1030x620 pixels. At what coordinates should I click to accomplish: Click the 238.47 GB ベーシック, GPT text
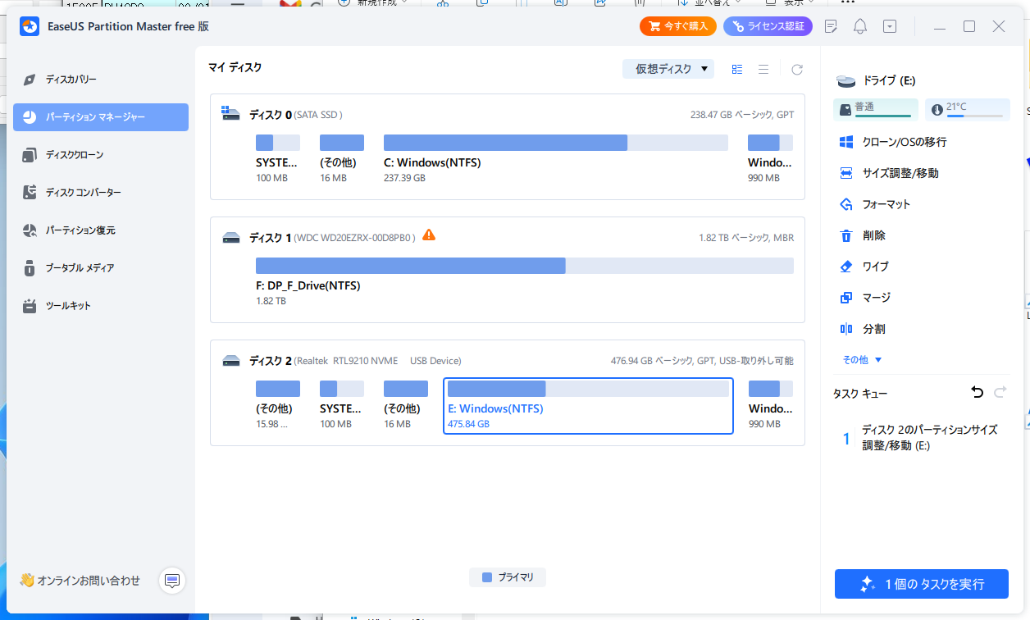point(742,115)
